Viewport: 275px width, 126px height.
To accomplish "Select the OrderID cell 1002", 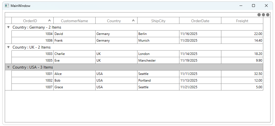I will [33, 80].
